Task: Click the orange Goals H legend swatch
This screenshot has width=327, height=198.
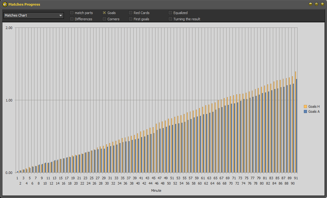Action: coord(305,106)
